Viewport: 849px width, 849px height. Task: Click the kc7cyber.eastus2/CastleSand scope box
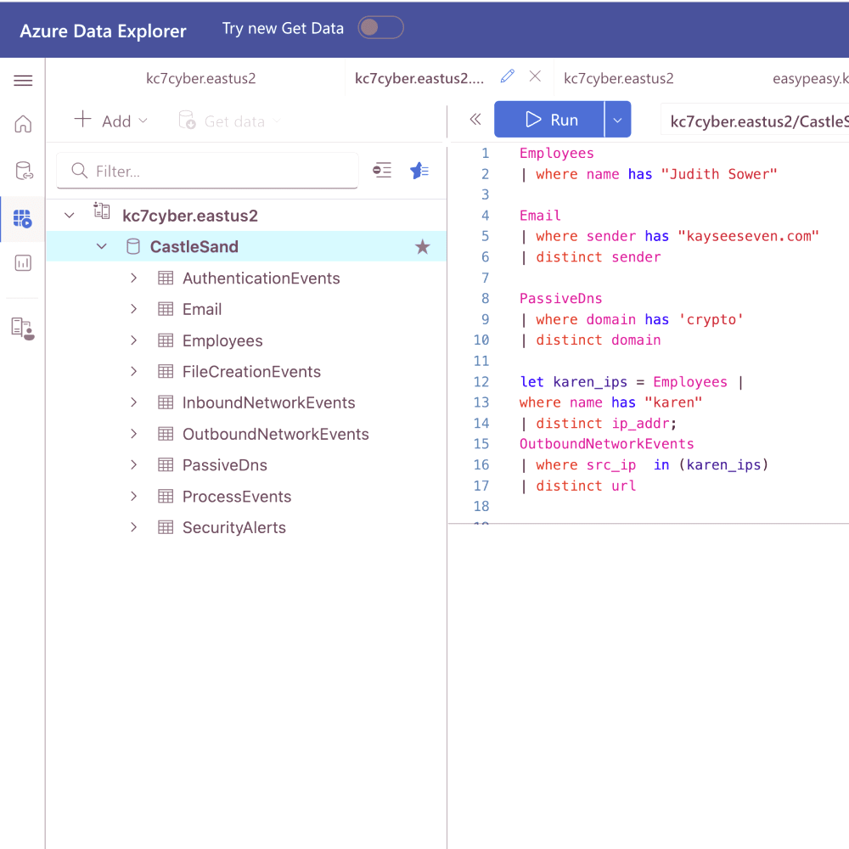click(x=755, y=121)
